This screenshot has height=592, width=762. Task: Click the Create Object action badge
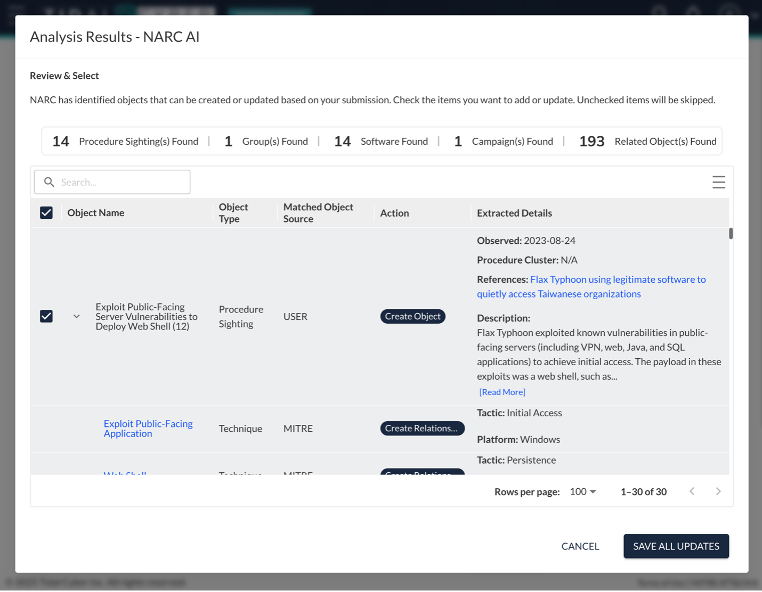(x=412, y=316)
